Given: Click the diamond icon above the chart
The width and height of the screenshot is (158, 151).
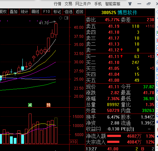Looking at the screenshot, I should click(x=60, y=18).
